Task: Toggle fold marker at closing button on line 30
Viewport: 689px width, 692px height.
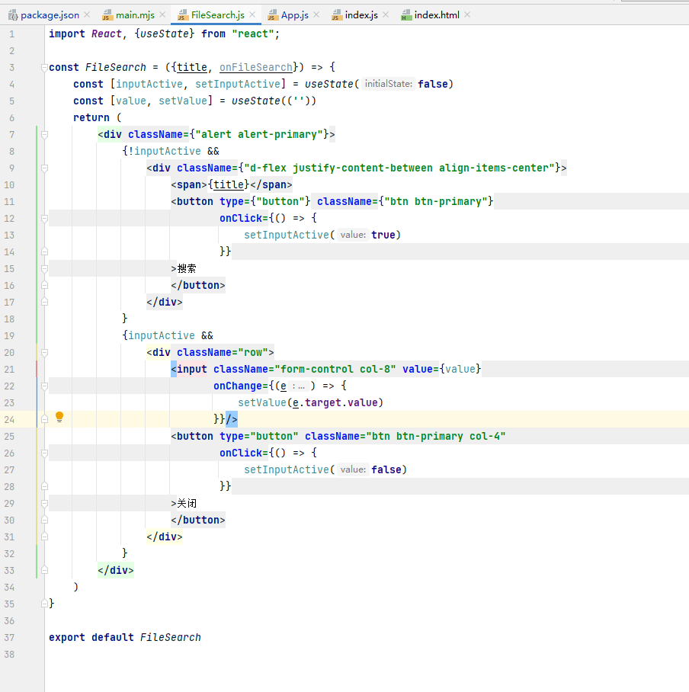Action: [x=44, y=520]
